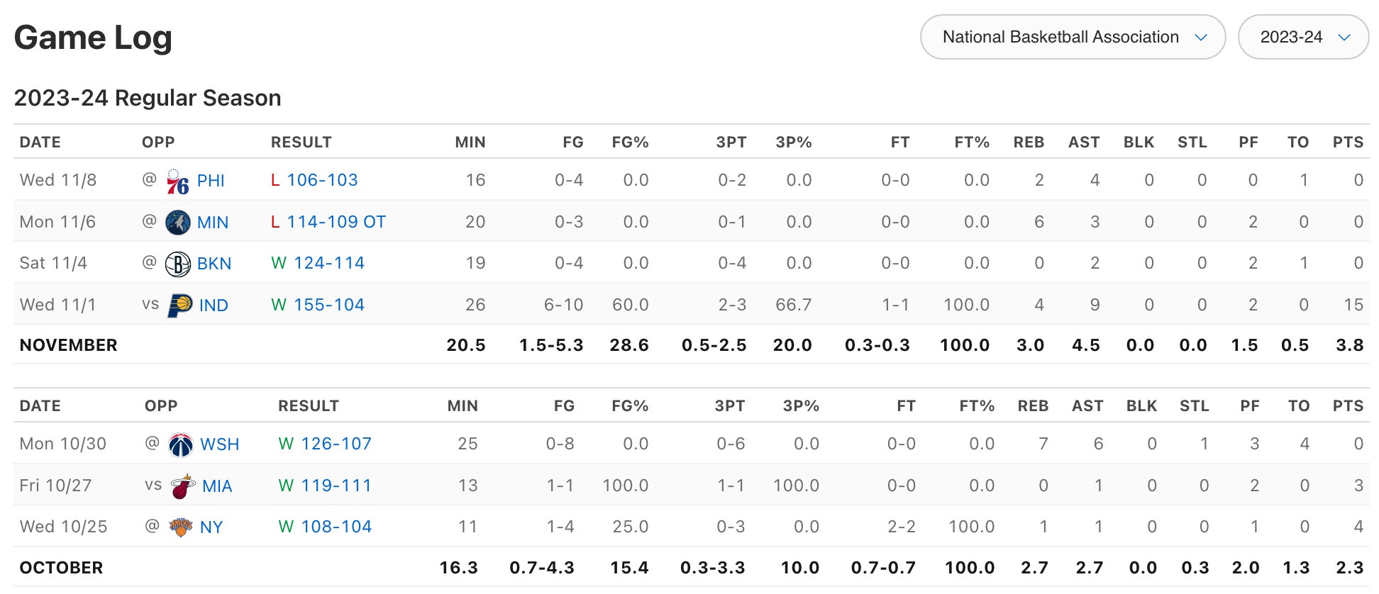Screen dimensions: 1379x594
Task: Open the National Basketball Association league dropdown
Action: (x=1072, y=37)
